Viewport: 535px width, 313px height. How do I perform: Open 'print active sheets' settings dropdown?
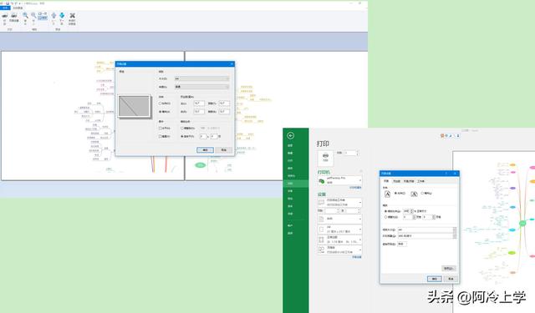[339, 202]
